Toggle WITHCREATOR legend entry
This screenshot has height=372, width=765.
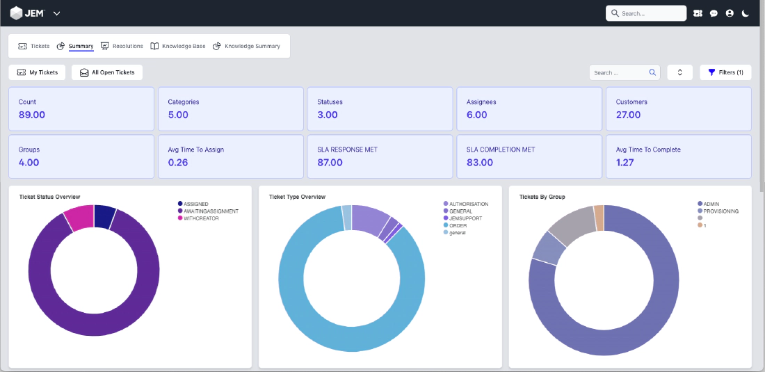pos(199,218)
